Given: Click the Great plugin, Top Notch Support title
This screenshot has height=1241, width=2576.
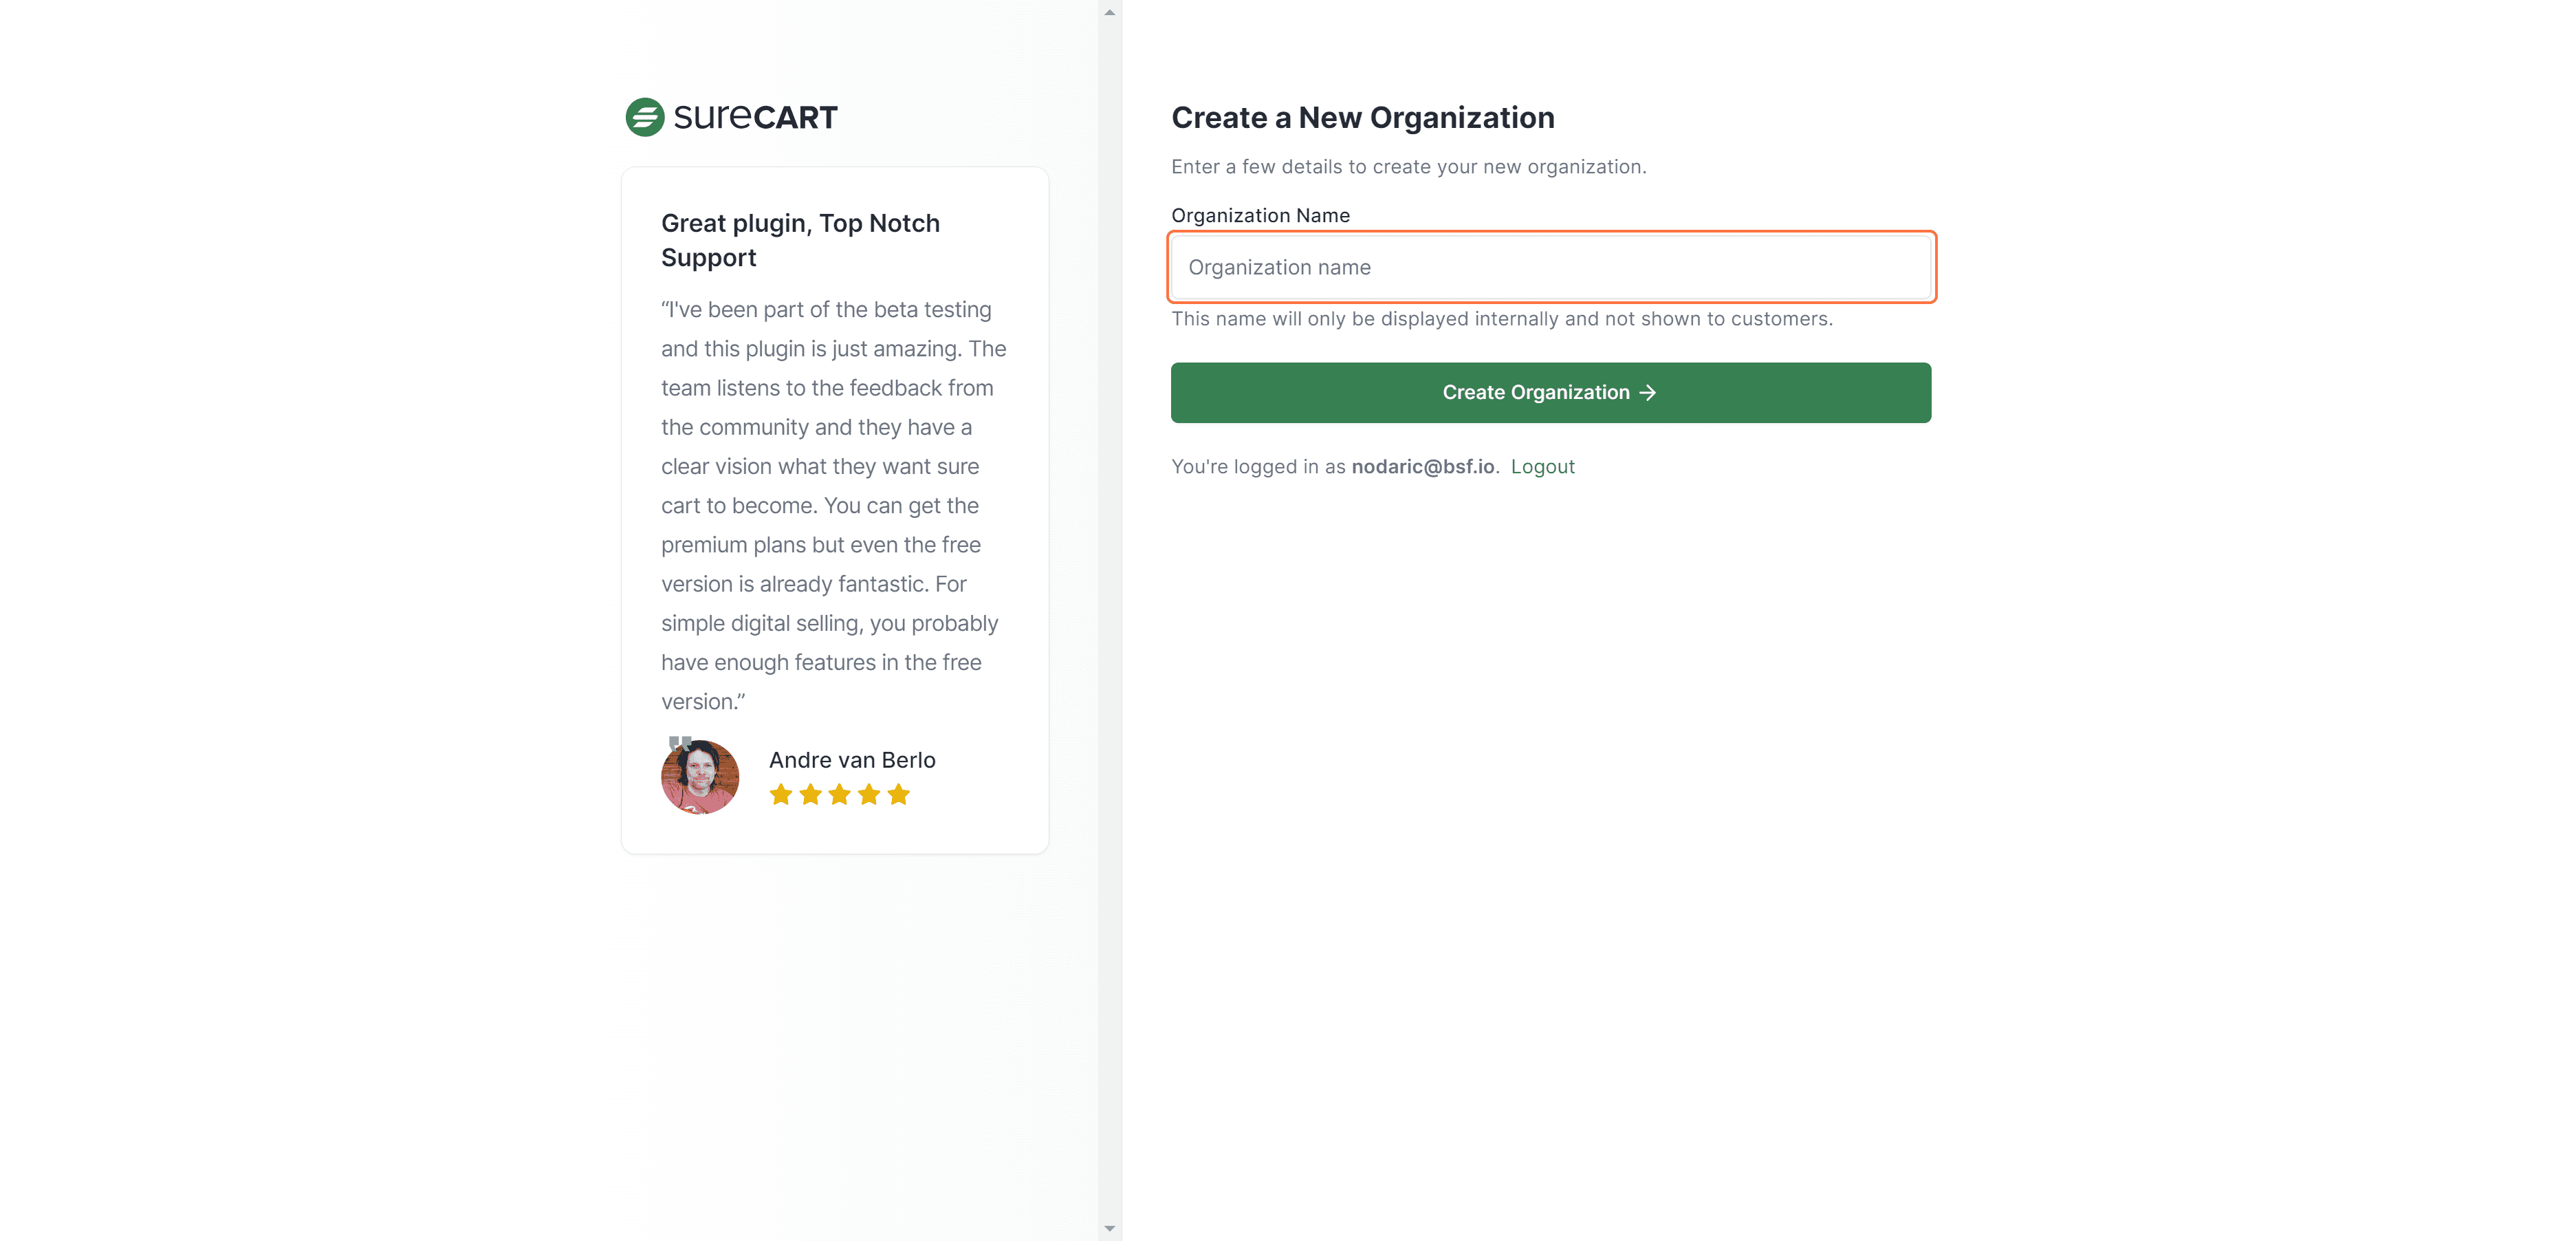Looking at the screenshot, I should (800, 240).
